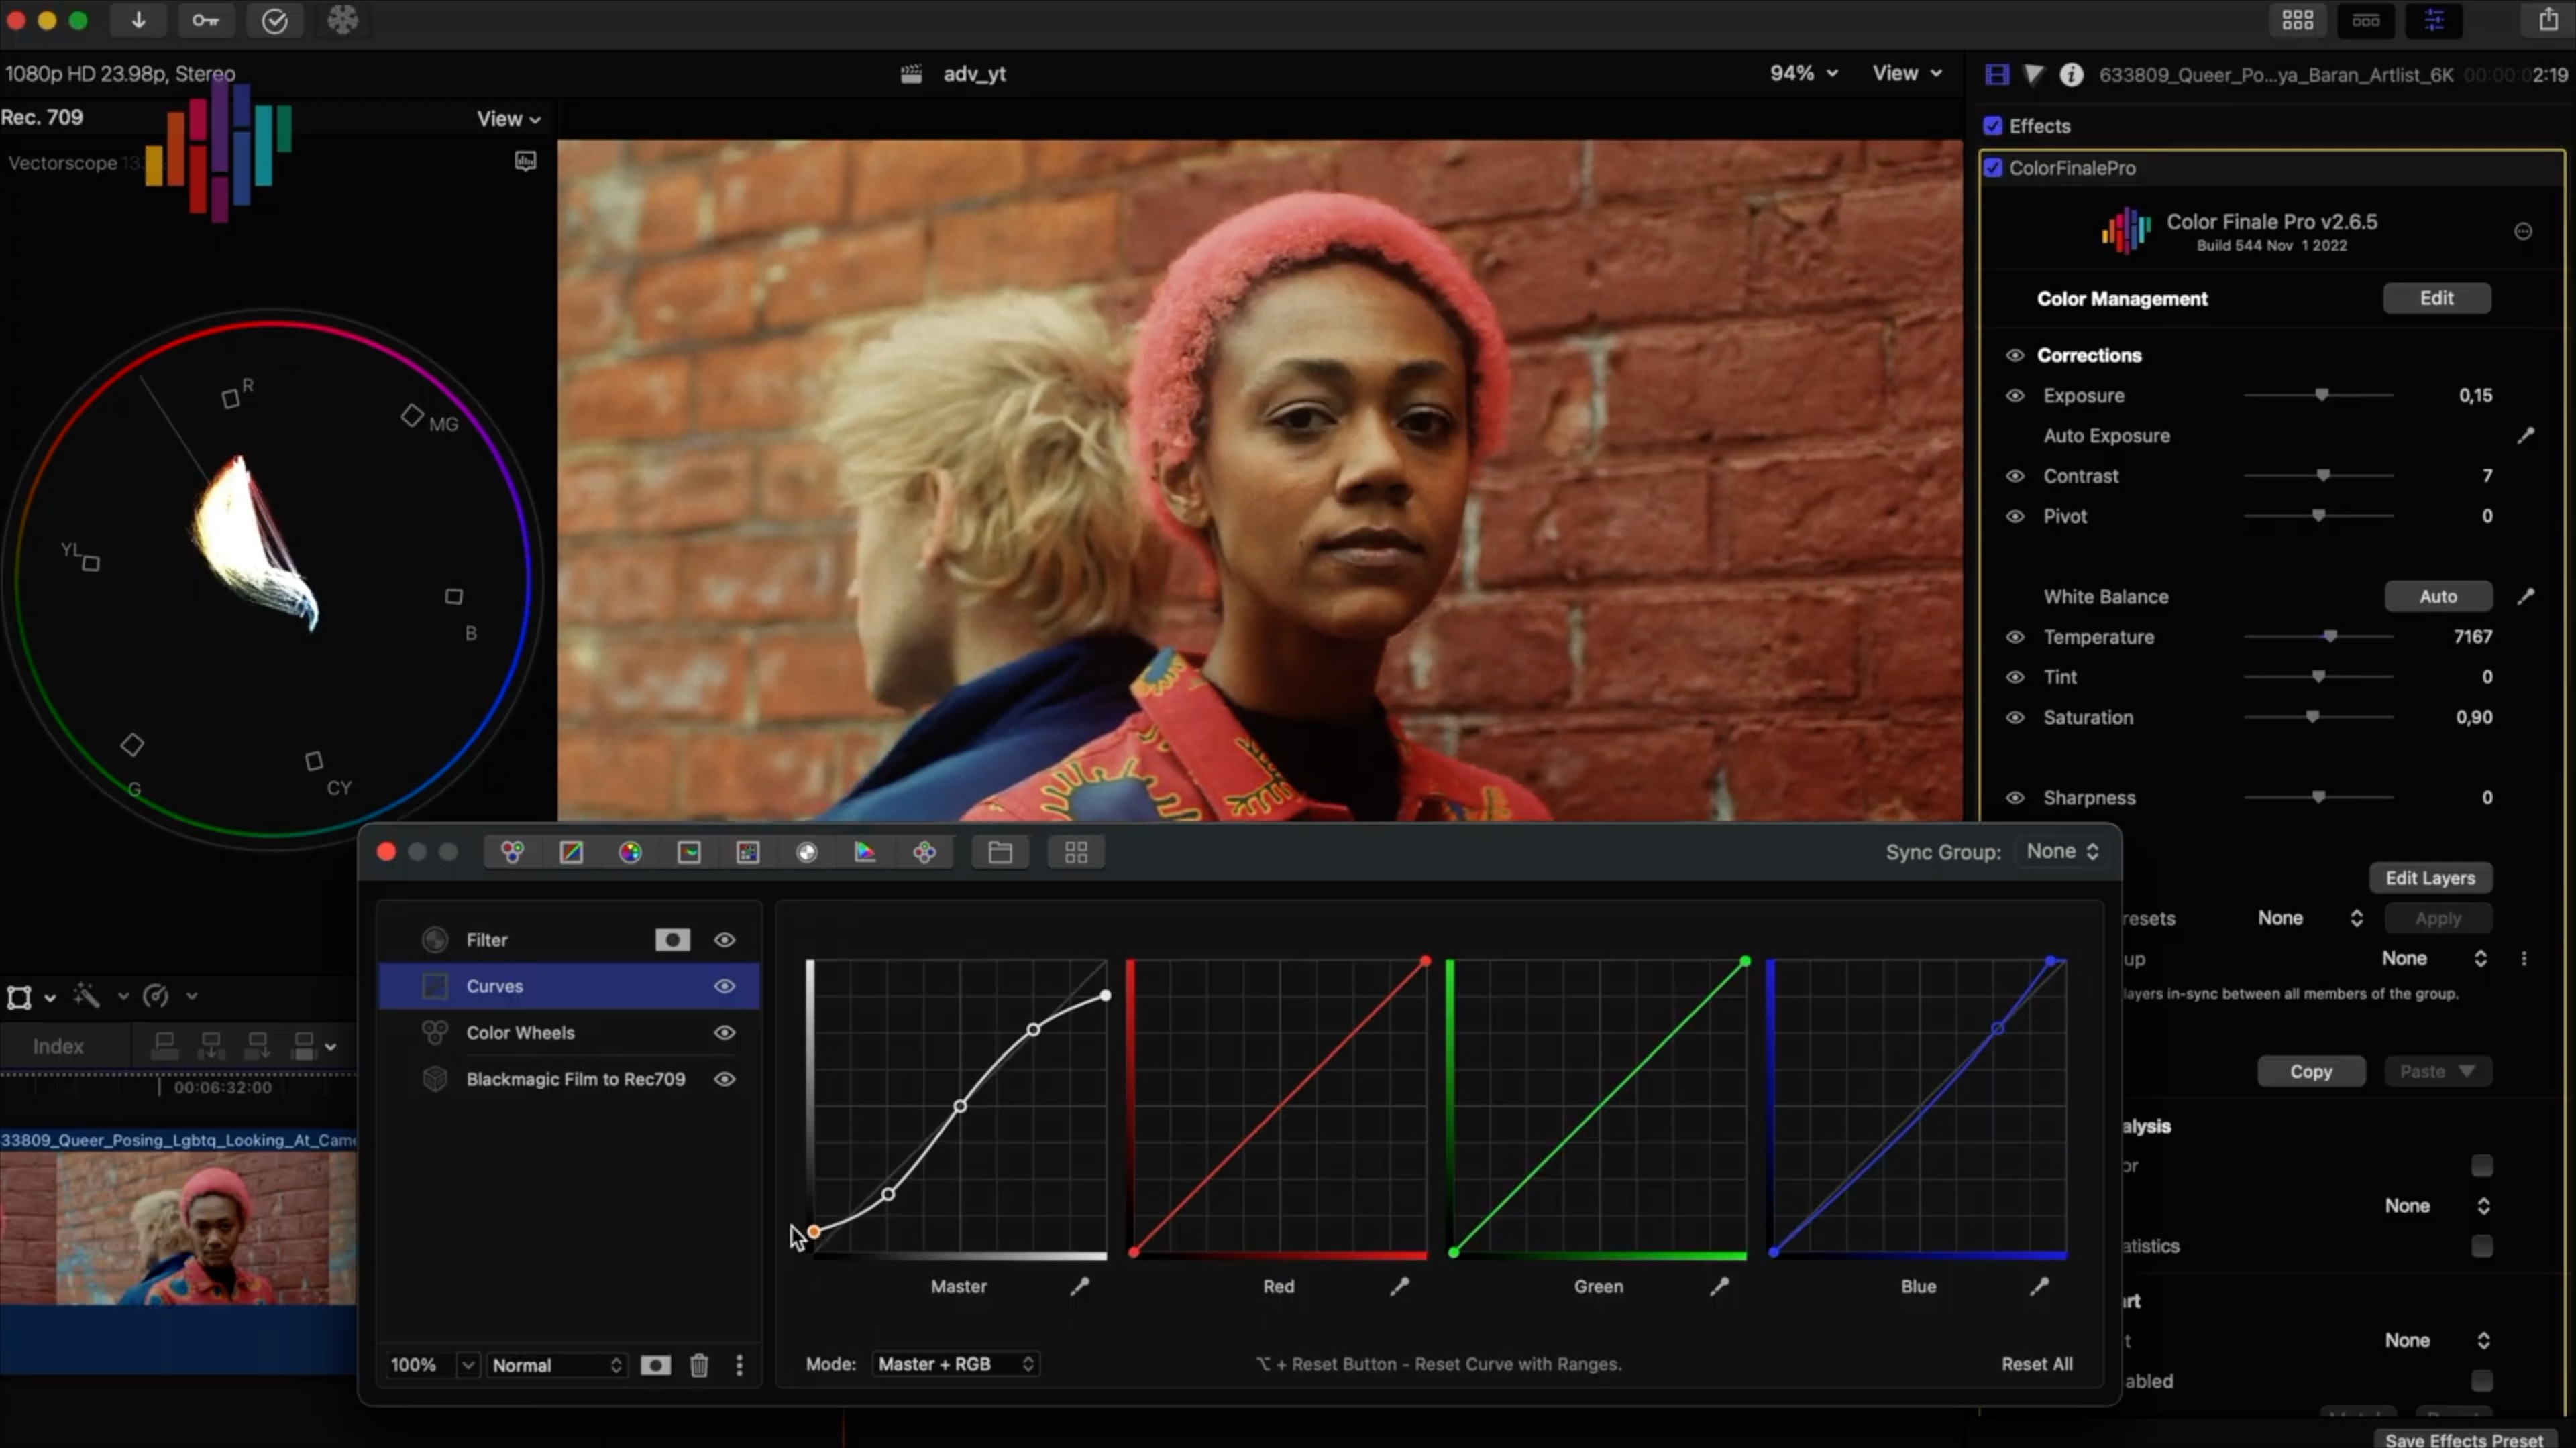The height and width of the screenshot is (1448, 2576).
Task: Click the vectorscope settings icon above the scope
Action: coord(525,160)
